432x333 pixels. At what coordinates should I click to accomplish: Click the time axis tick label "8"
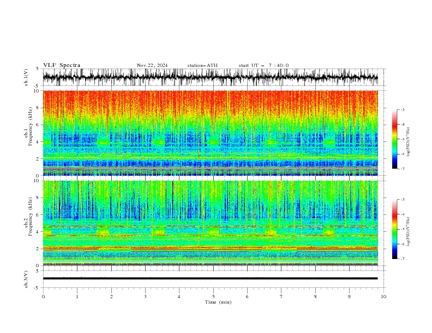coord(315,297)
